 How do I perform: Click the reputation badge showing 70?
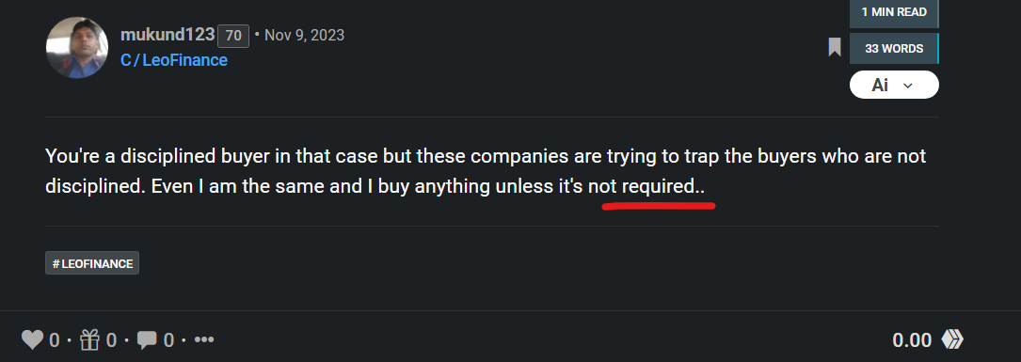[x=233, y=35]
